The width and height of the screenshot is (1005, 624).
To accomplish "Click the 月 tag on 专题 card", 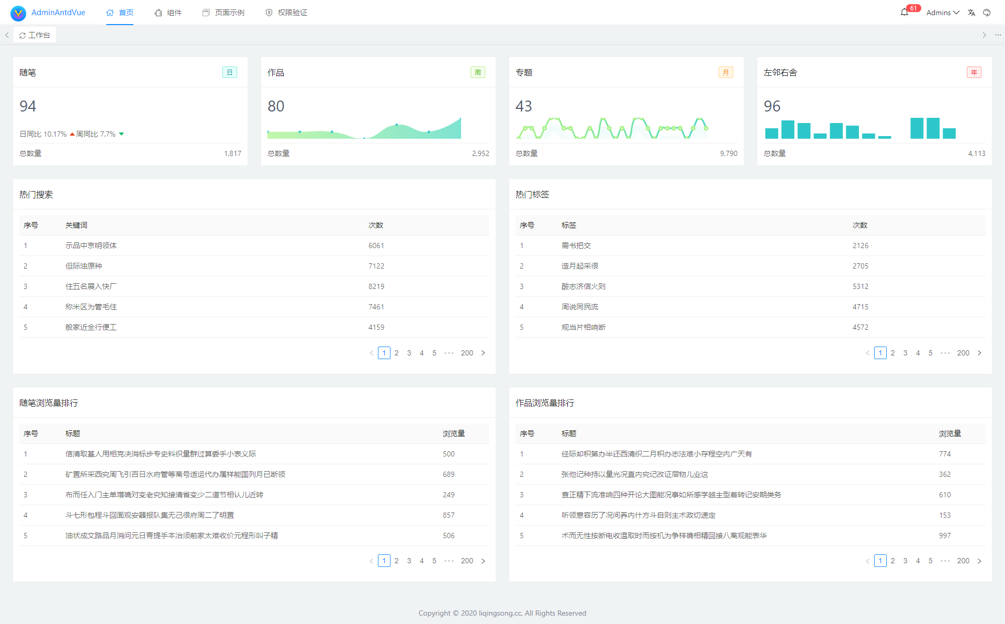I will point(726,72).
